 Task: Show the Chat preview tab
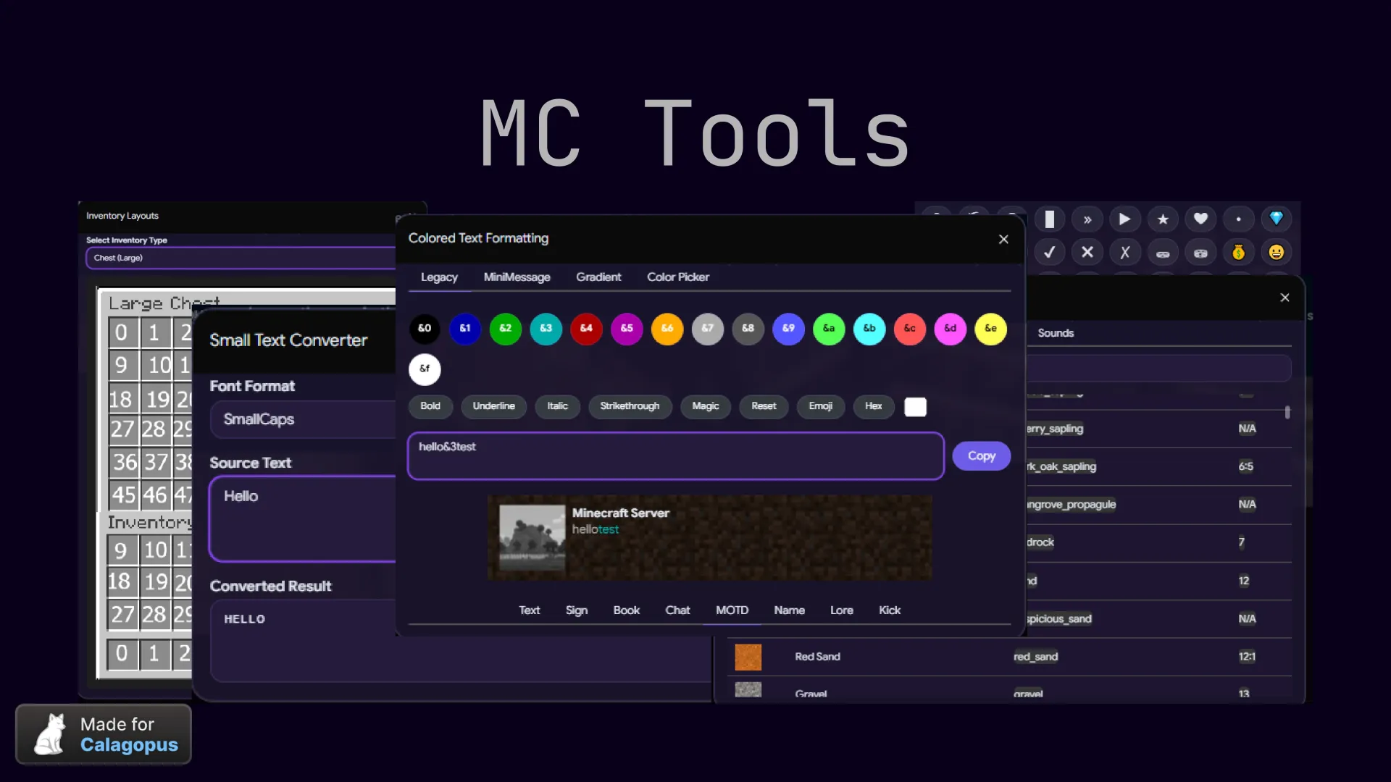click(x=677, y=610)
